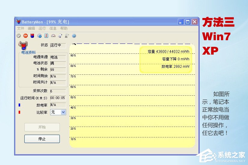
Task: Click the grey checkmark start toolbar icon
Action: click(x=19, y=36)
